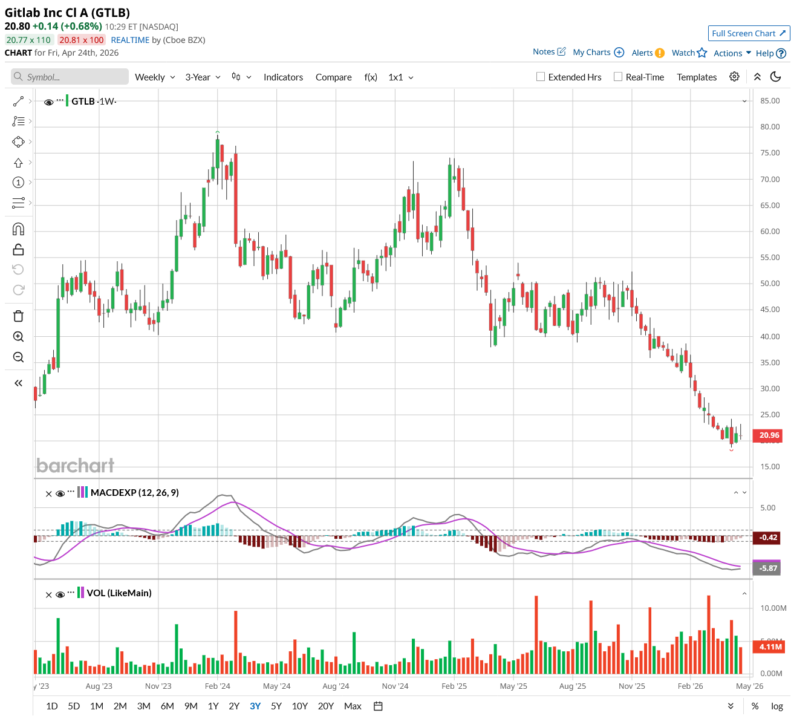Open chart settings gear
This screenshot has width=791, height=716.
(x=734, y=77)
